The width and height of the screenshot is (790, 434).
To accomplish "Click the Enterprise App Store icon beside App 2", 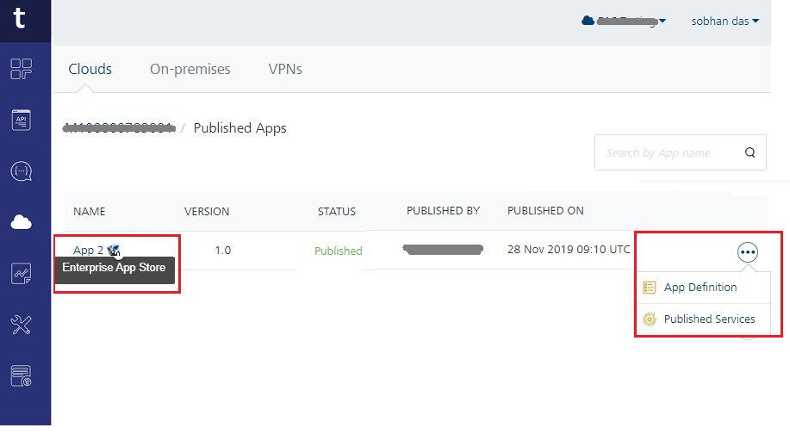I will (114, 251).
